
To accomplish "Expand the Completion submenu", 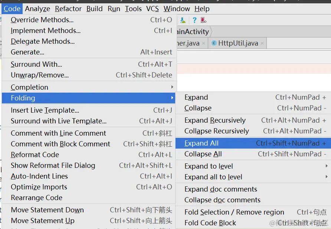I will [89, 87].
